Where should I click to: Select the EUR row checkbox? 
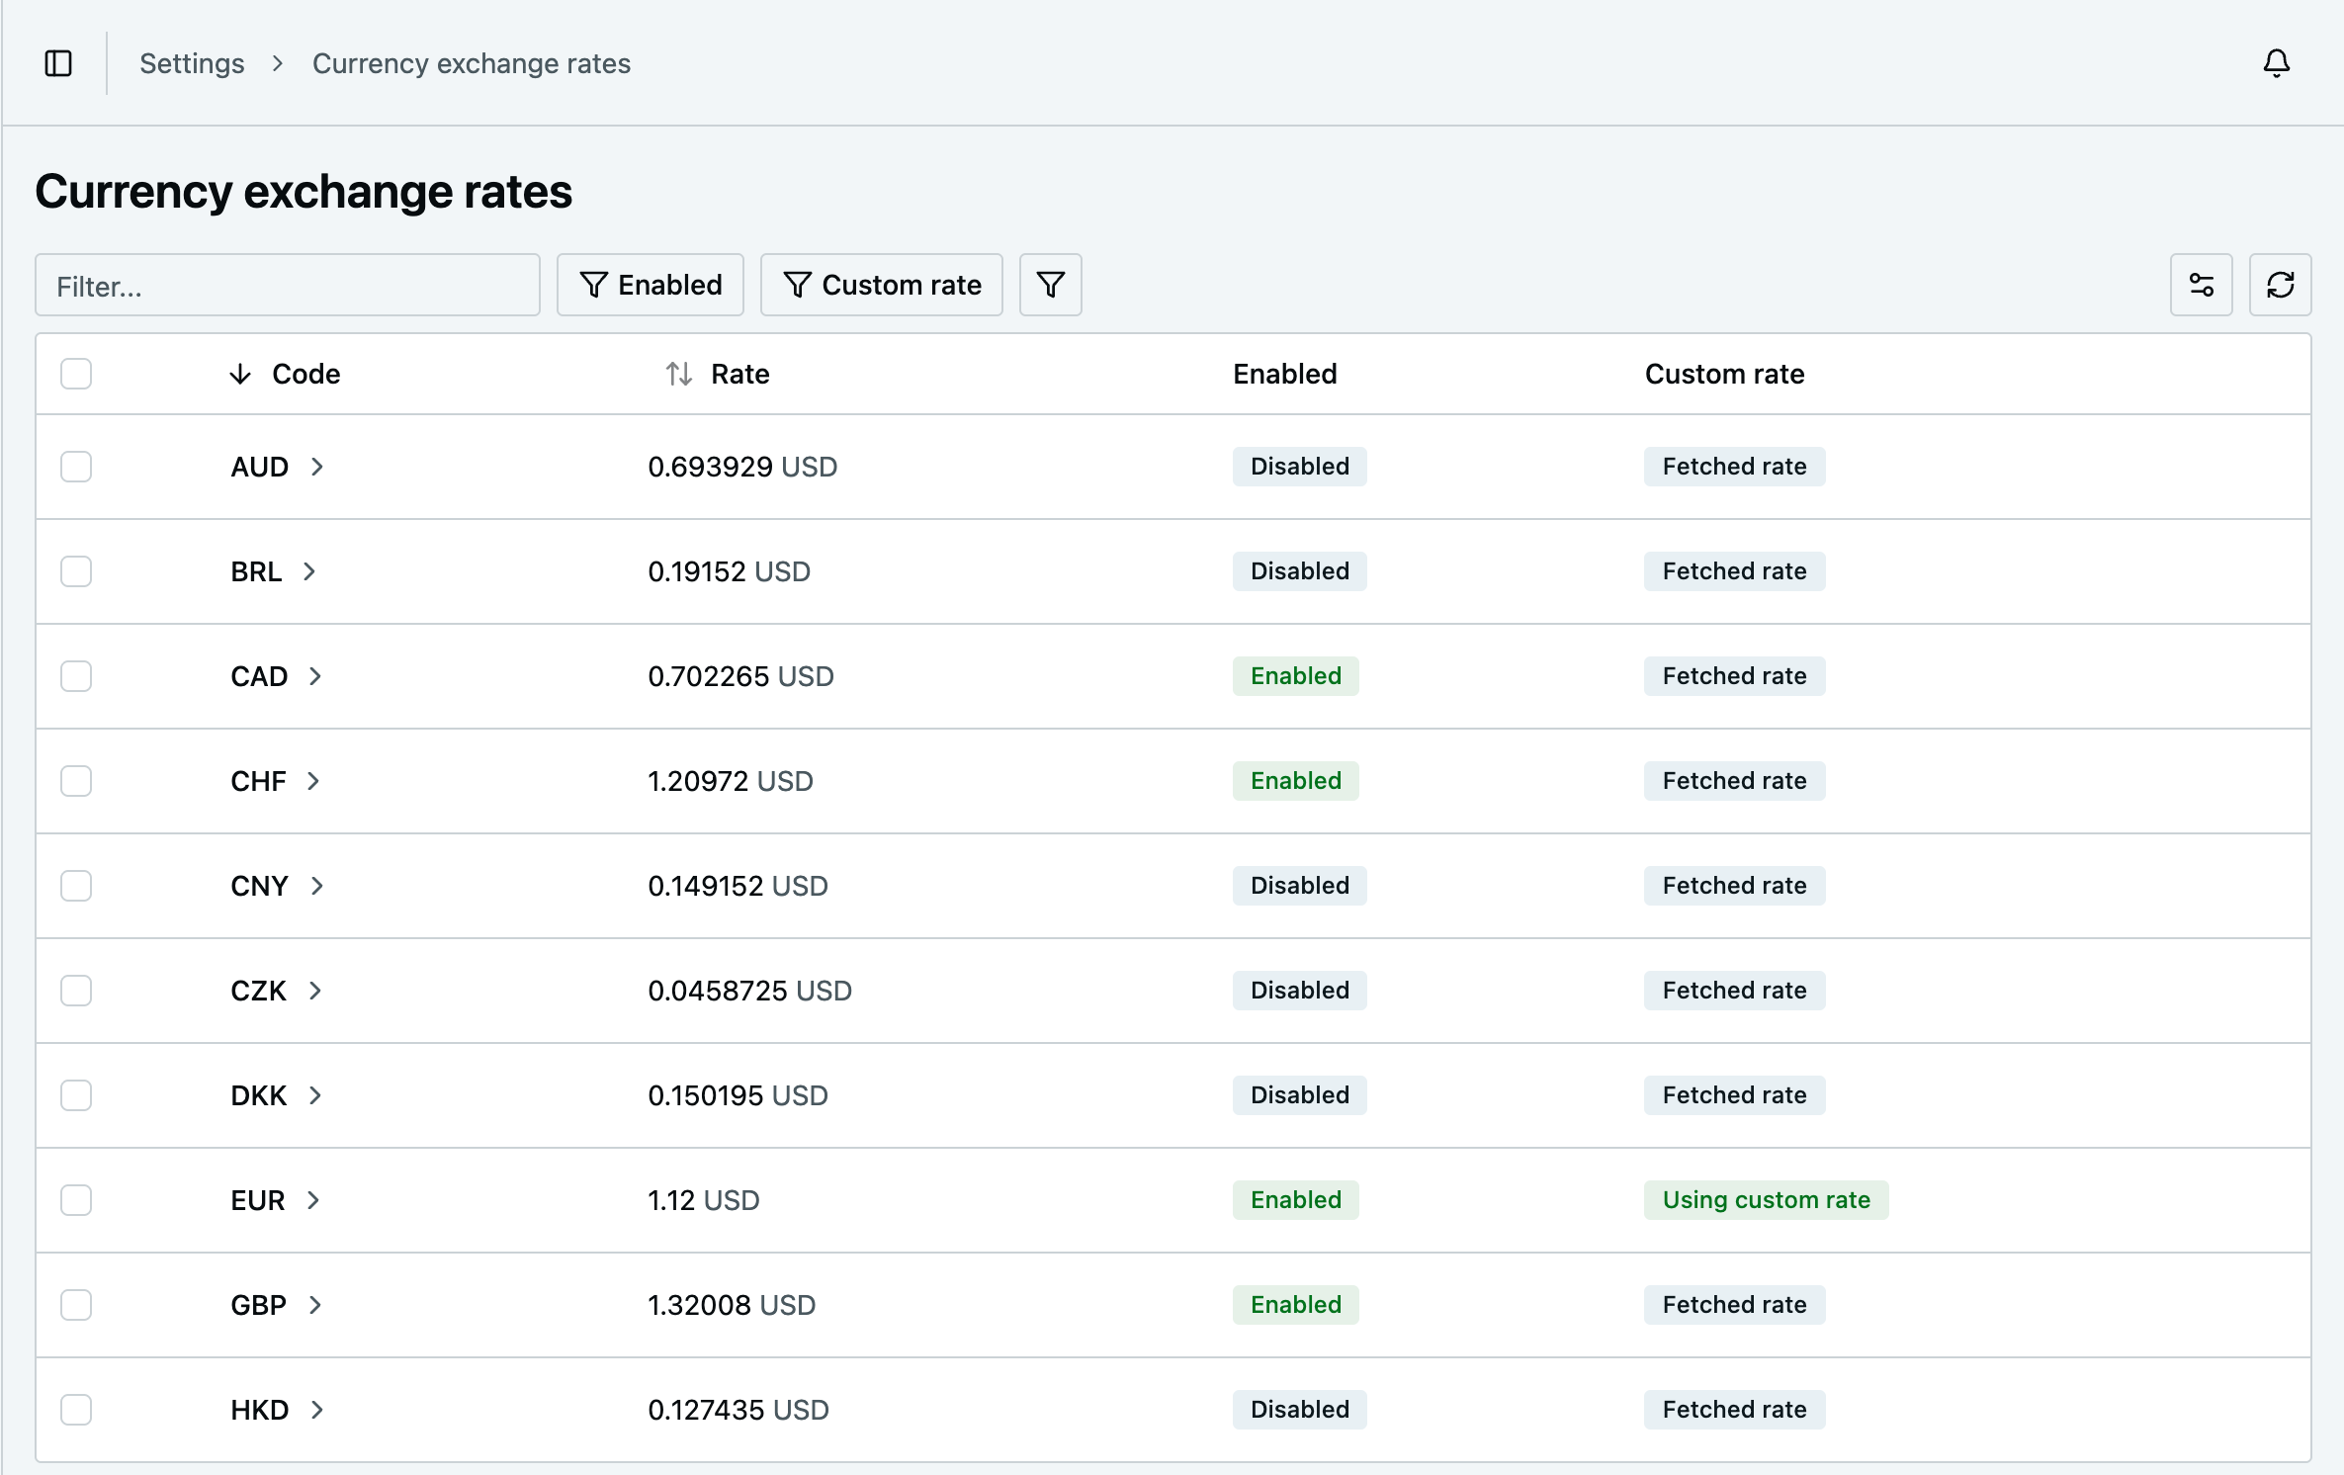tap(76, 1200)
